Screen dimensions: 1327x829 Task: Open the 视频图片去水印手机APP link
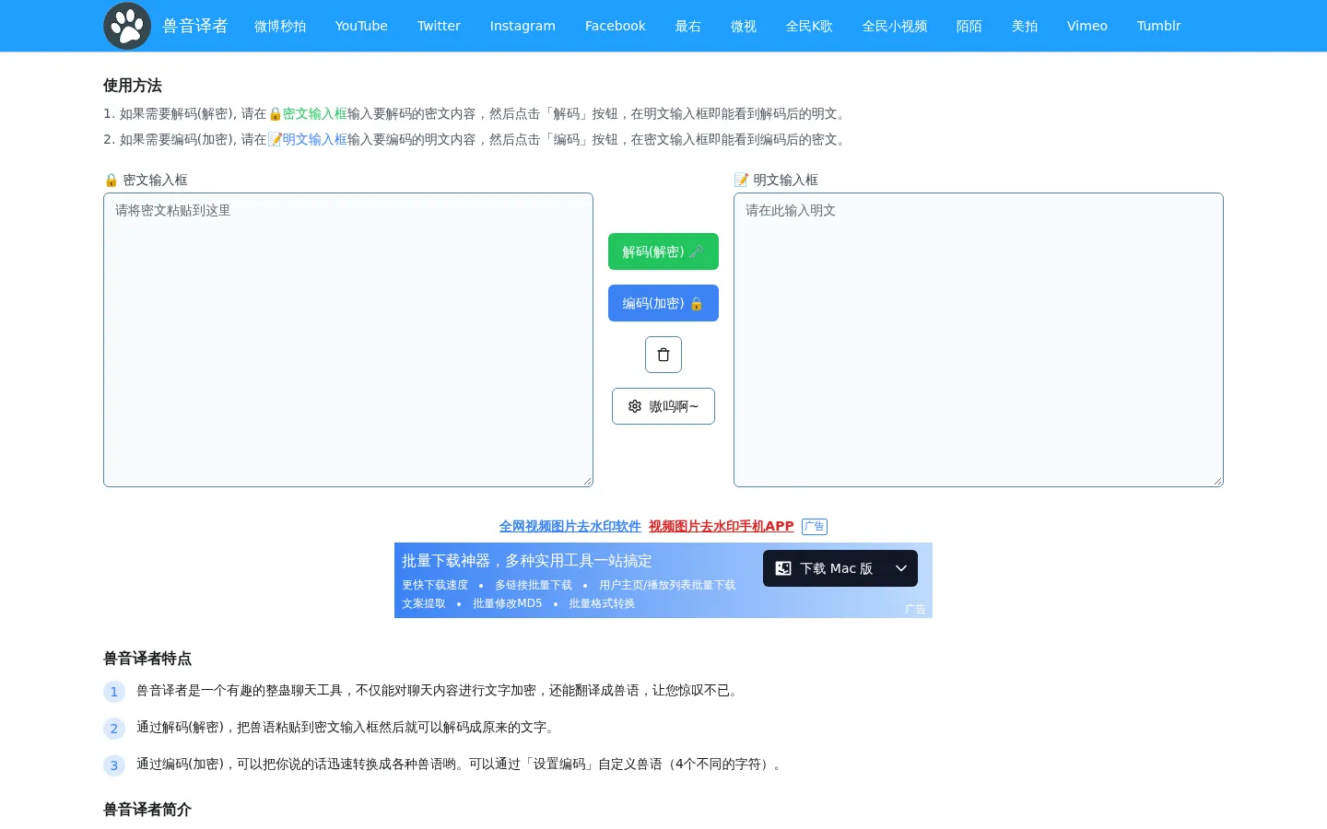(722, 526)
